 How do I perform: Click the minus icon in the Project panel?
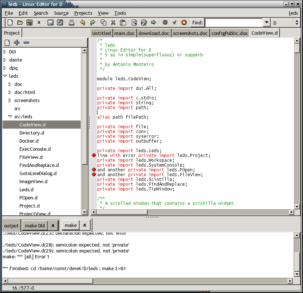[26, 42]
